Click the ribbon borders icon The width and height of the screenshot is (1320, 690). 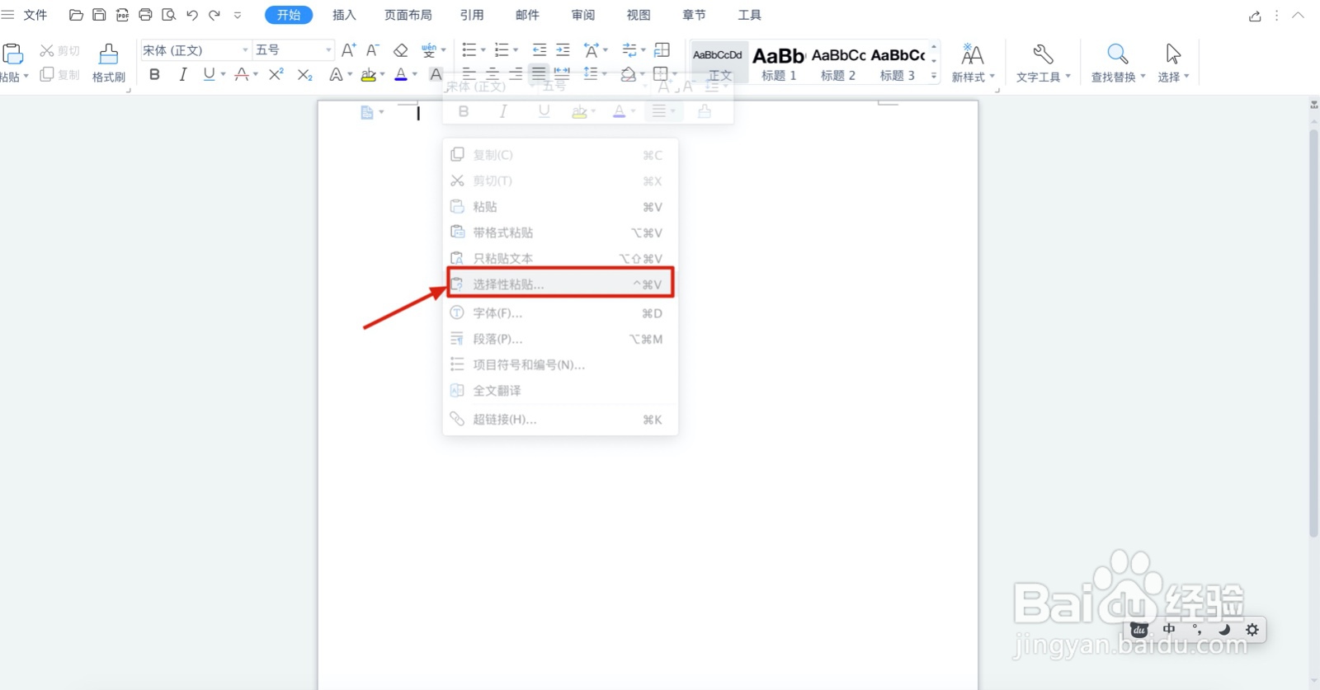pos(661,74)
